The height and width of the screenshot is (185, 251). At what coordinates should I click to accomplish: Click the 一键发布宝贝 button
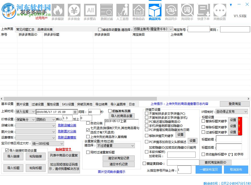pos(208,170)
